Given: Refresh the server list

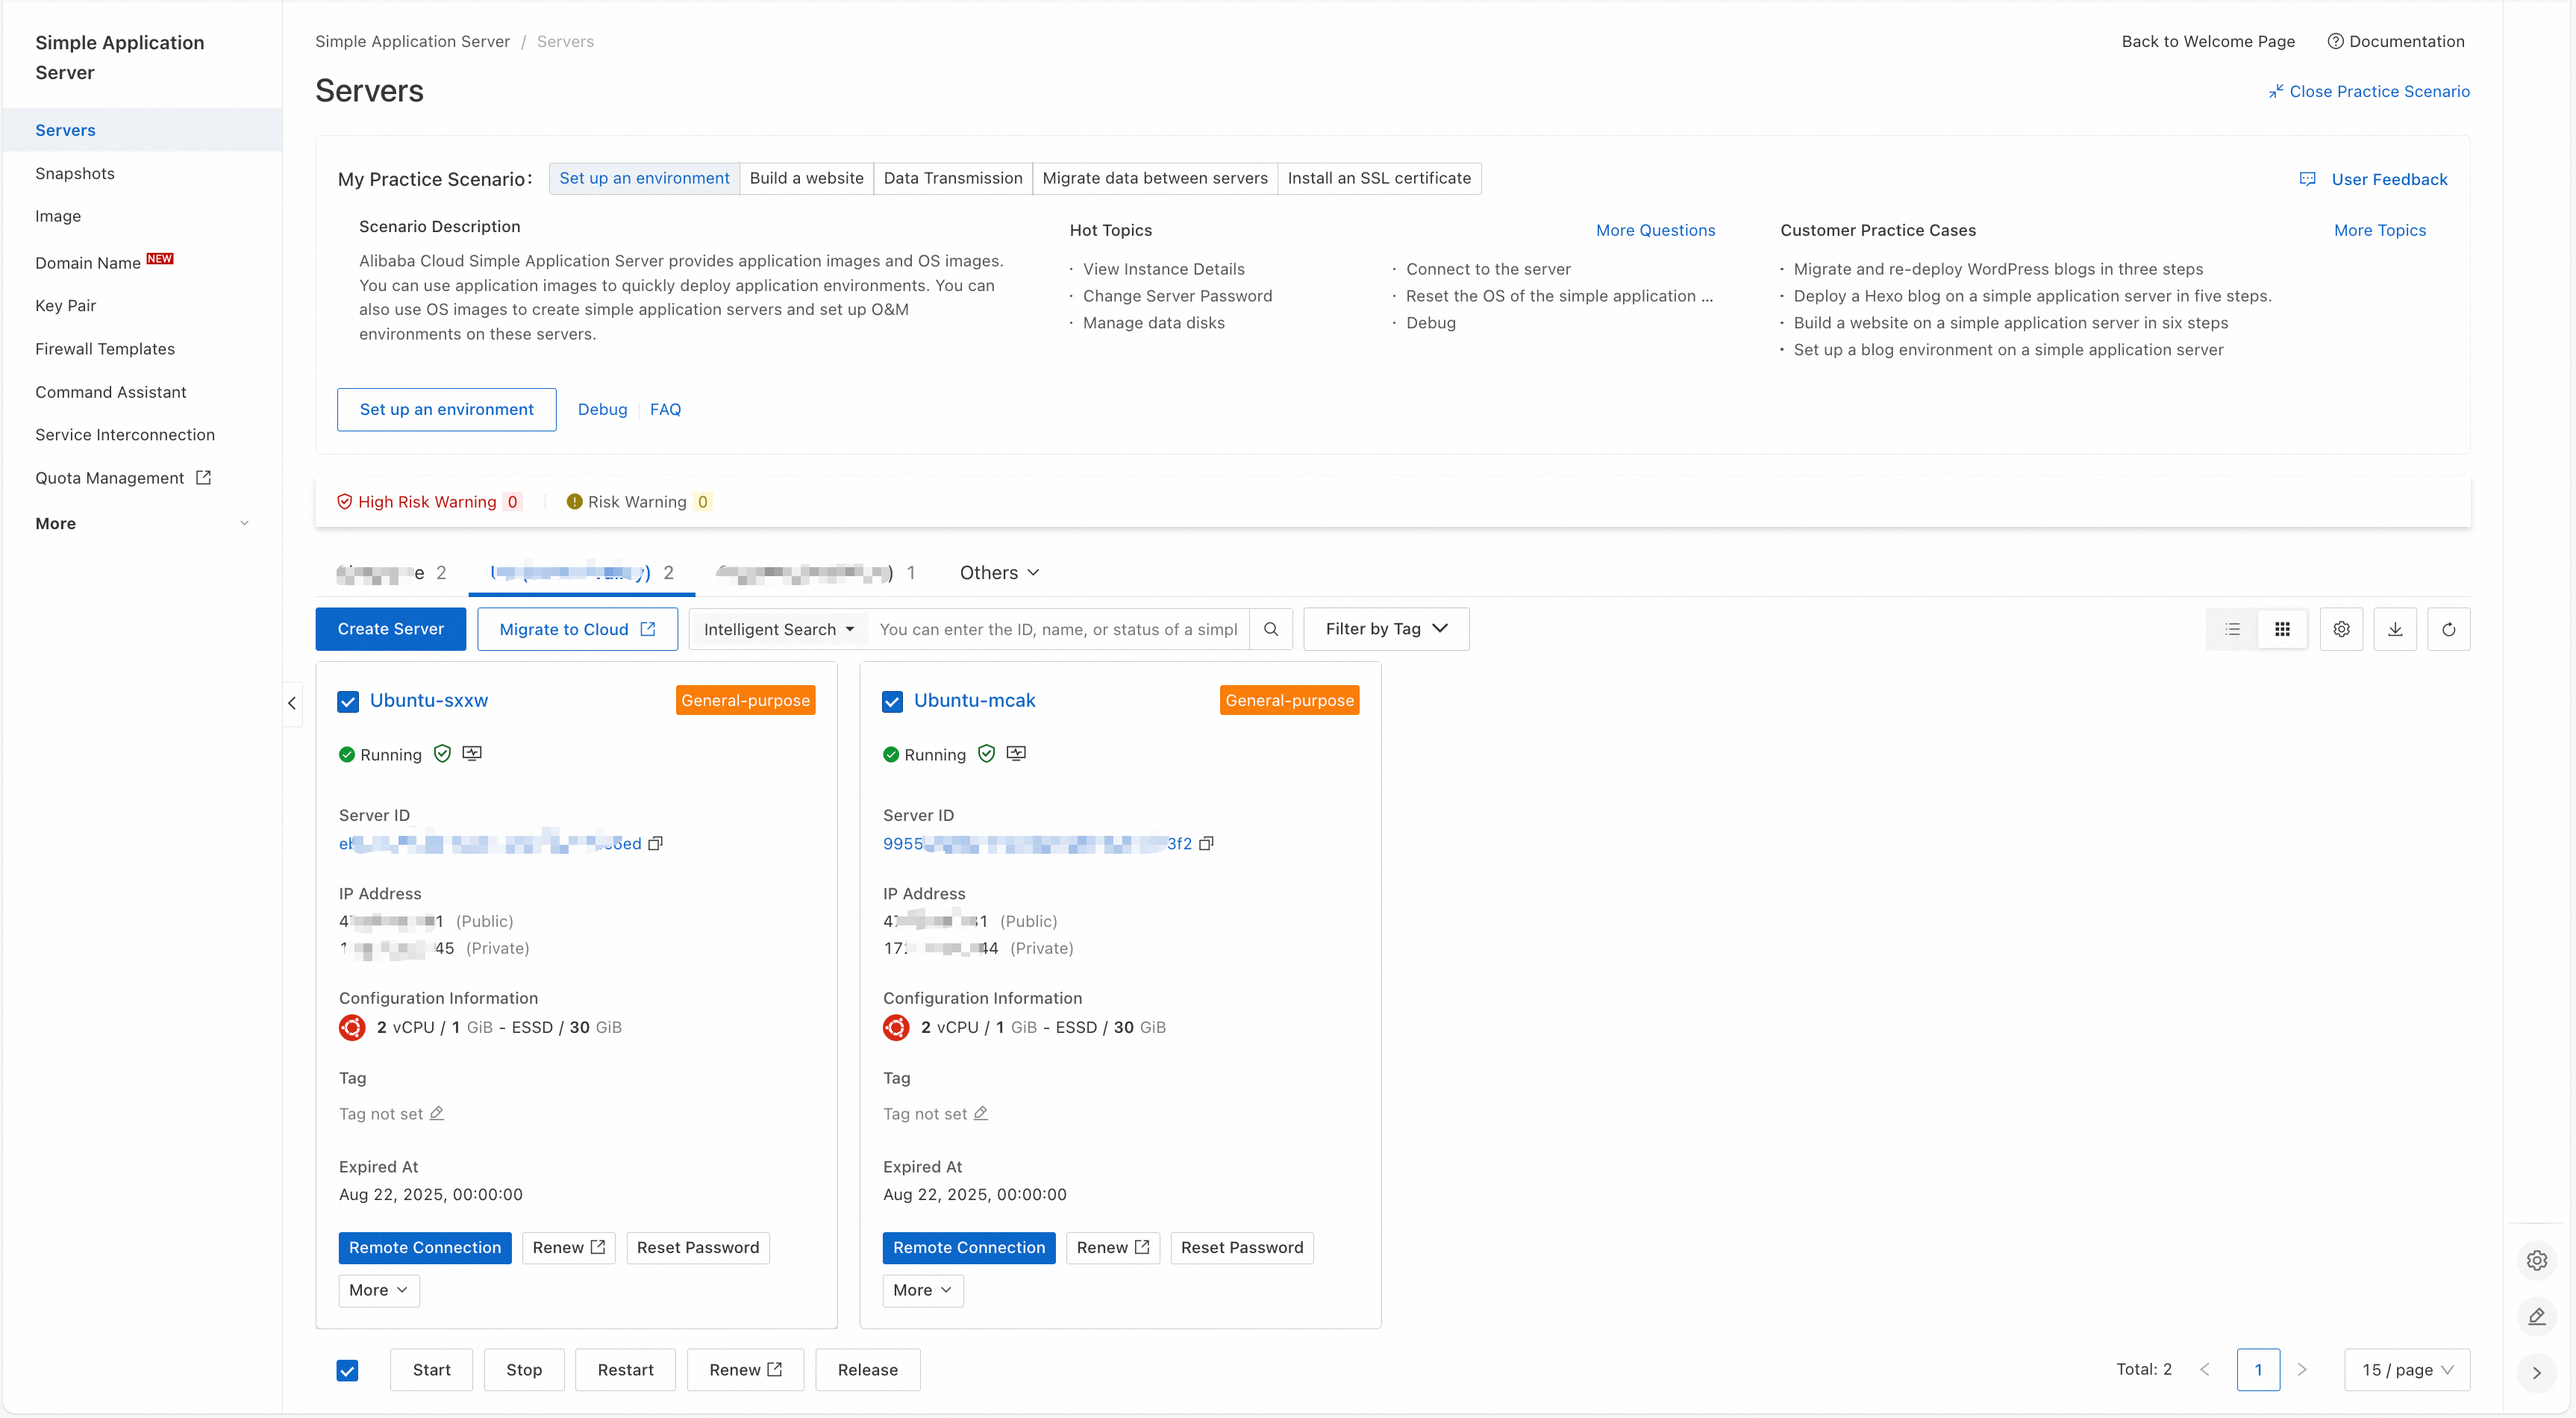Looking at the screenshot, I should (x=2449, y=628).
